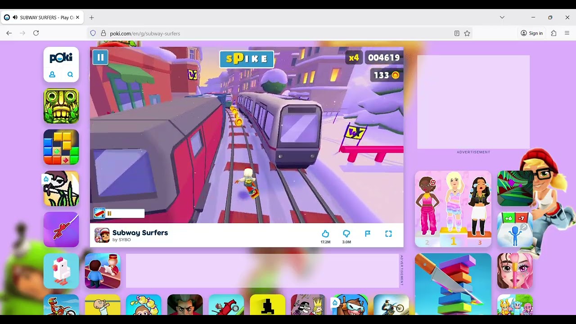Open the Subway Surfers title icon
The height and width of the screenshot is (324, 576).
[x=102, y=235]
